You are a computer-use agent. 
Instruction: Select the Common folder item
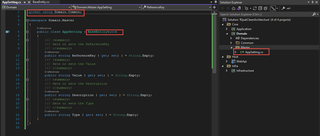[x=244, y=43]
